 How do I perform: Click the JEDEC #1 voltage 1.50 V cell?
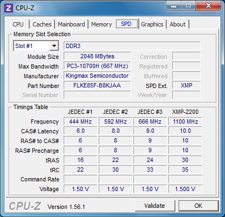point(80,189)
